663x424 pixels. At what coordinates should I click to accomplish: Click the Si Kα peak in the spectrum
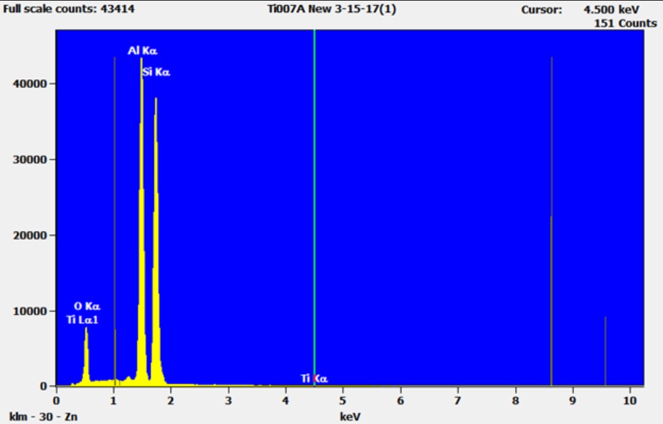[x=156, y=241]
